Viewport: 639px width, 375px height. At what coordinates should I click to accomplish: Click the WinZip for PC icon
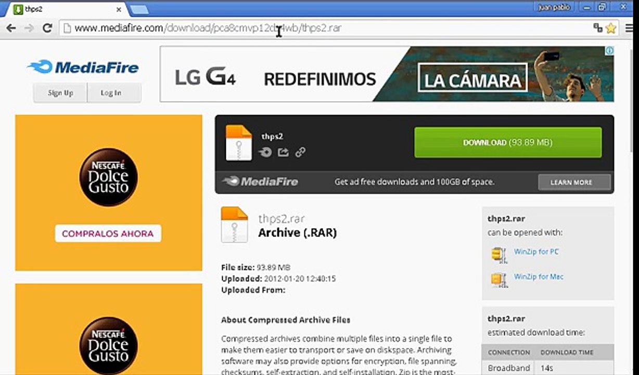[499, 255]
